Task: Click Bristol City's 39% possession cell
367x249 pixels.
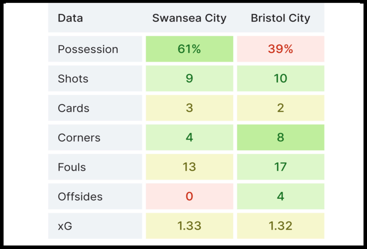Action: pyautogui.click(x=280, y=49)
